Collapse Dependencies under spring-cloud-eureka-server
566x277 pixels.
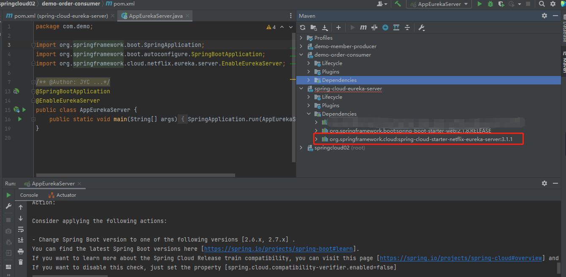[x=309, y=114]
